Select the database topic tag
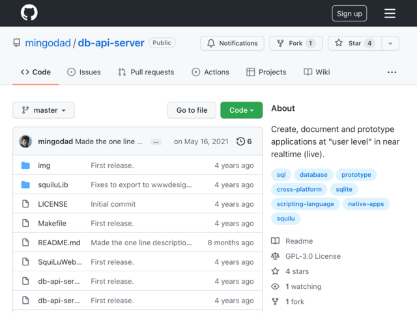The height and width of the screenshot is (313, 417). pos(313,175)
